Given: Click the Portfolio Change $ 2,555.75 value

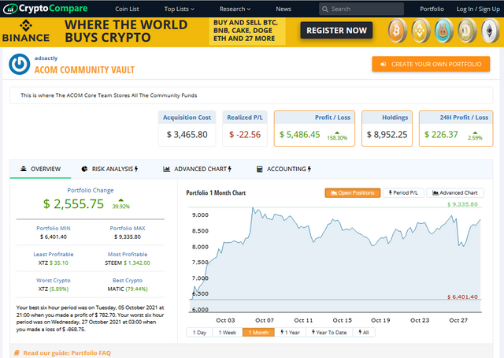Looking at the screenshot, I should [73, 203].
